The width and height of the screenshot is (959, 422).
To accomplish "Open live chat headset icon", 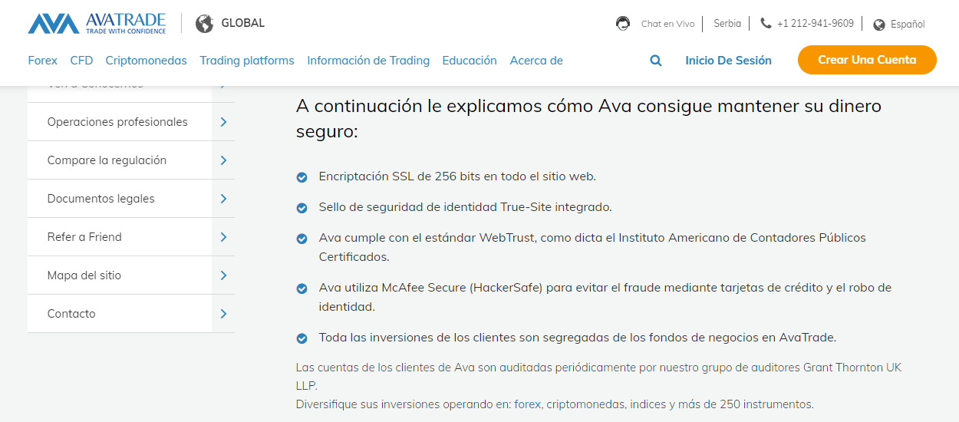I will [623, 24].
